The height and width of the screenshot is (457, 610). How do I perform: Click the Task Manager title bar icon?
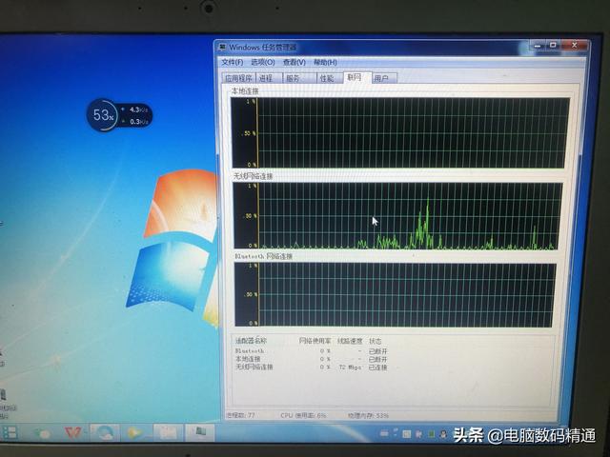(x=222, y=47)
